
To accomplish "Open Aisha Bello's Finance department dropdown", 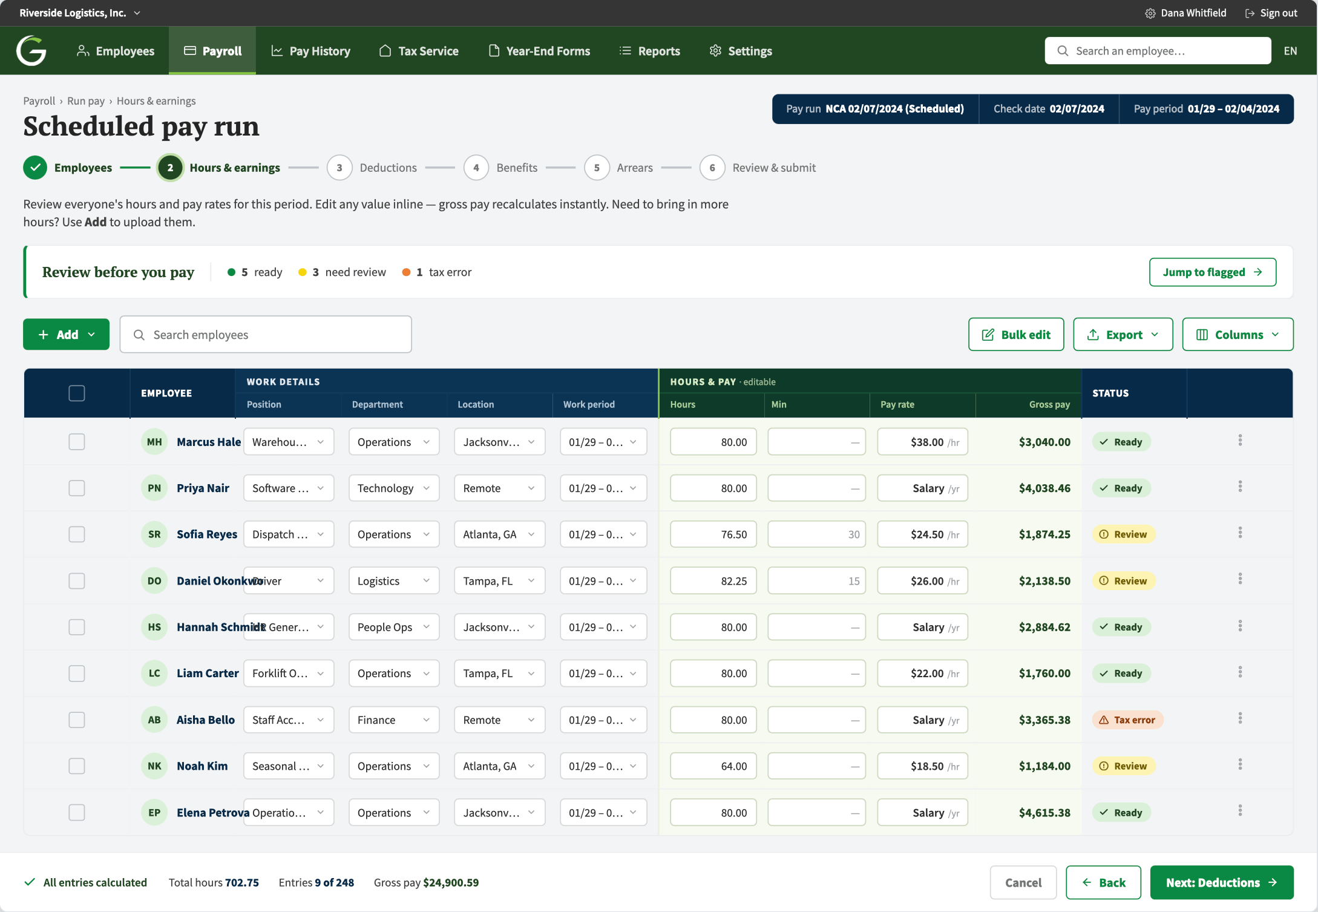I will (394, 720).
